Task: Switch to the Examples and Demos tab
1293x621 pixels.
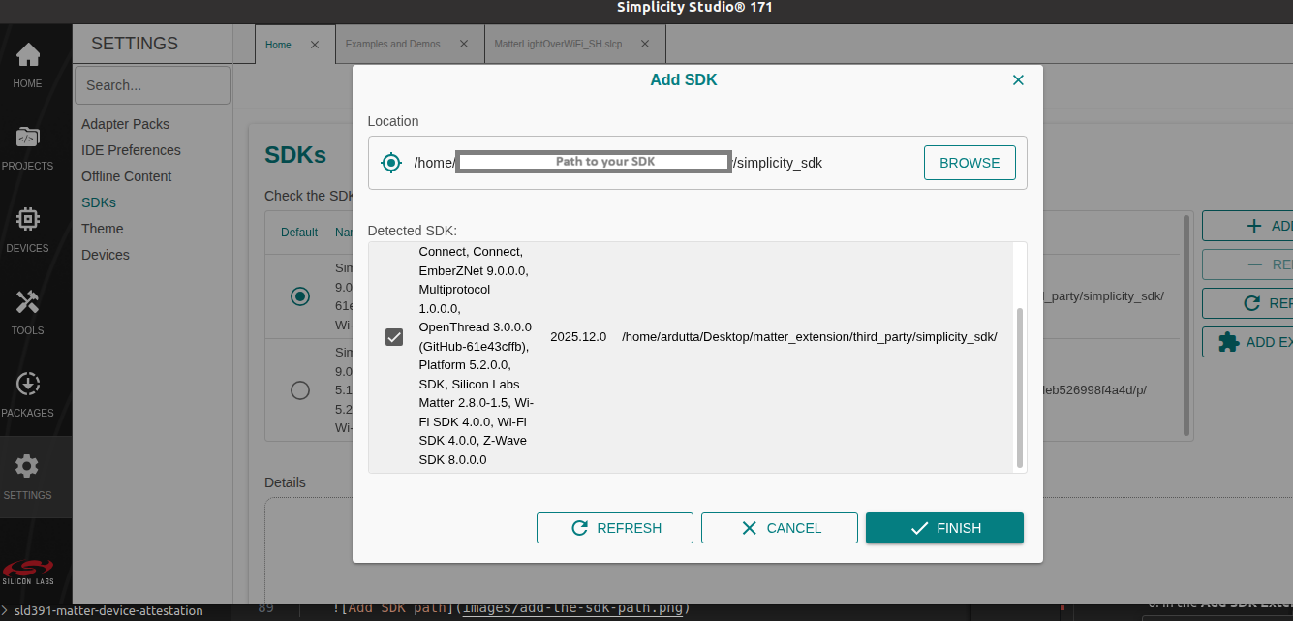Action: pos(392,44)
